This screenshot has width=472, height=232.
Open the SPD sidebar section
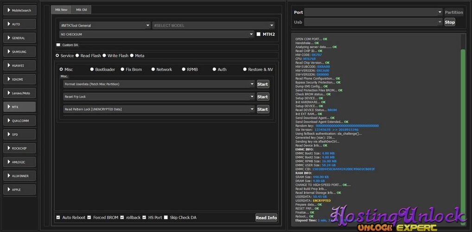click(x=19, y=135)
